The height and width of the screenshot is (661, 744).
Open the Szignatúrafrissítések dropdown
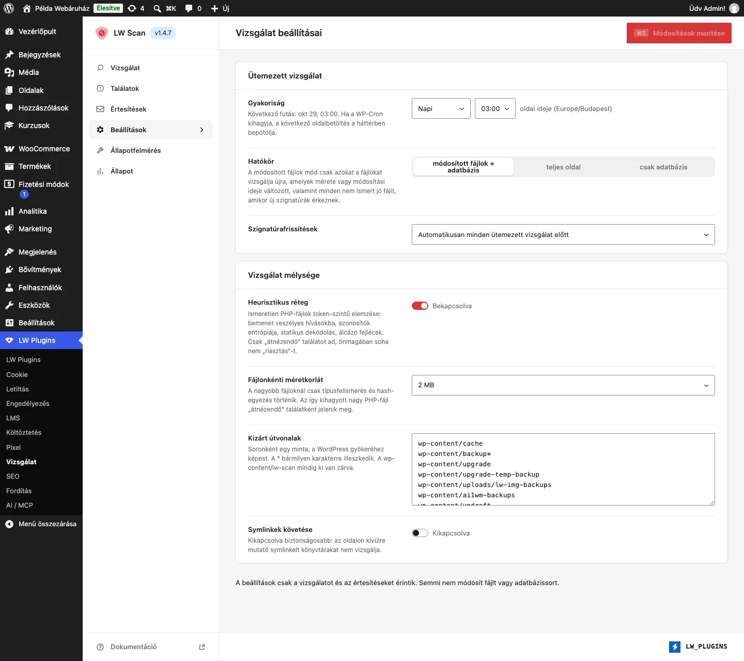(x=563, y=234)
